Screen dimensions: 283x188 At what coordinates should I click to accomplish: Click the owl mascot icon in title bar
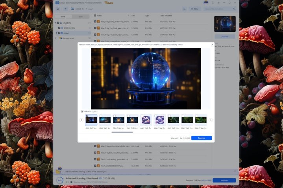coord(206,2)
